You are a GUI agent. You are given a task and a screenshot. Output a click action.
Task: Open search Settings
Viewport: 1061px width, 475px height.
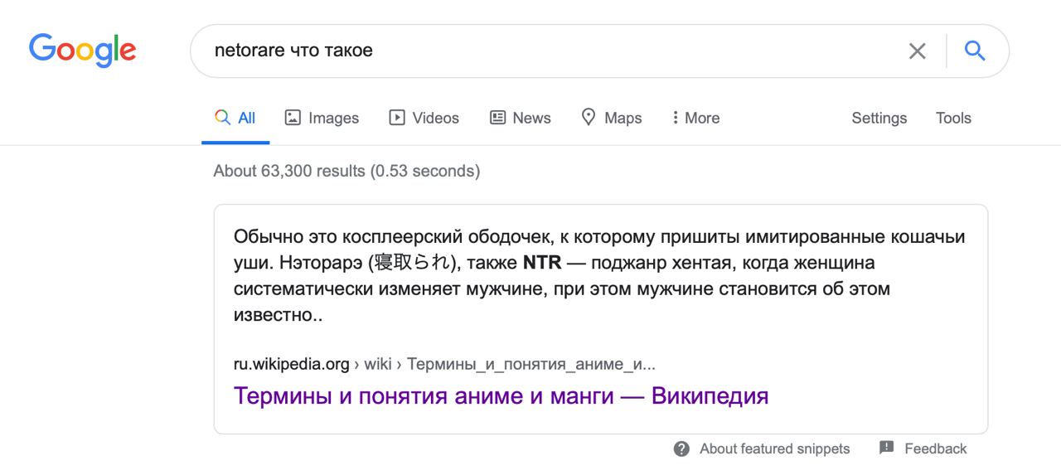(879, 118)
